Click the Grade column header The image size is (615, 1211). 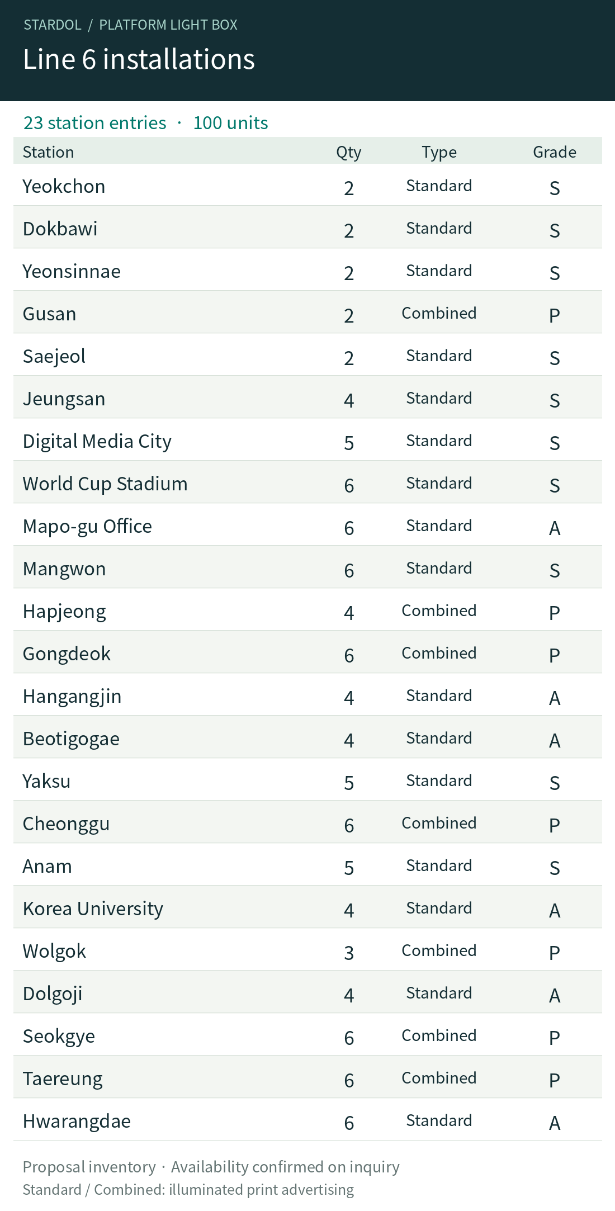click(555, 152)
